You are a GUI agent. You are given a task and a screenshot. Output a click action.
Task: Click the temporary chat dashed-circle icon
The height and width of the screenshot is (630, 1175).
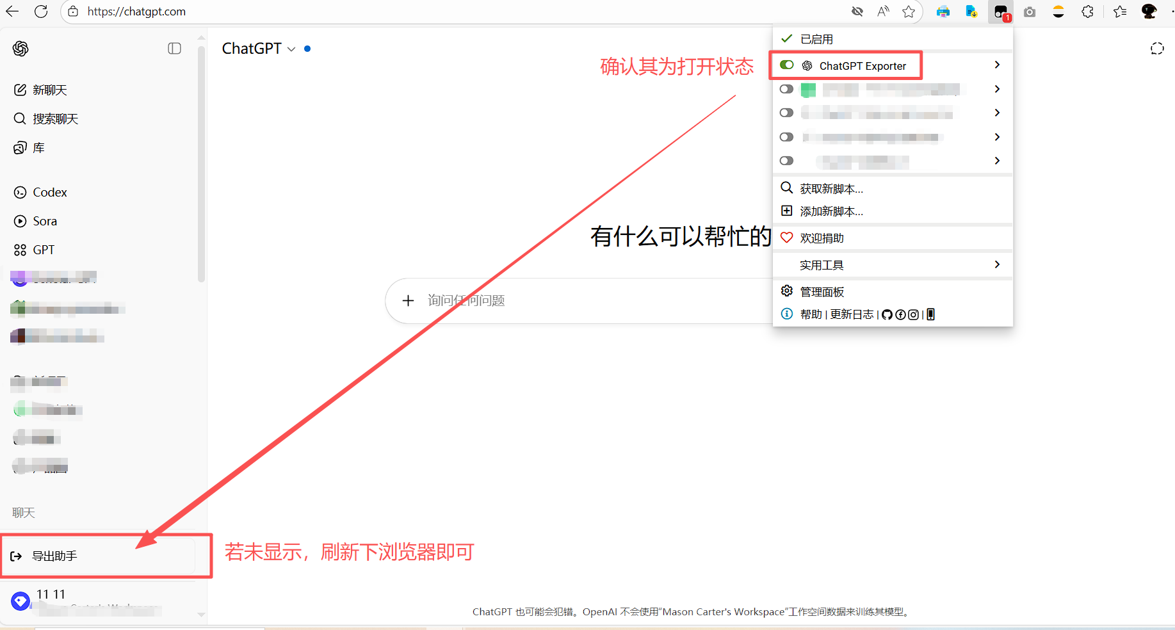coord(1157,49)
